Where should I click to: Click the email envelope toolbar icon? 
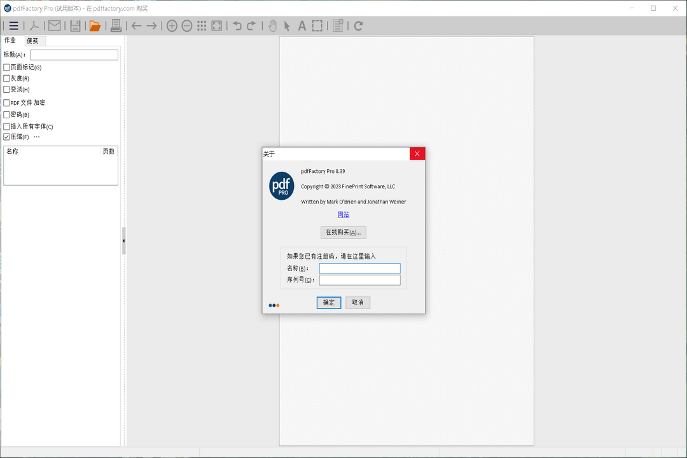point(55,26)
